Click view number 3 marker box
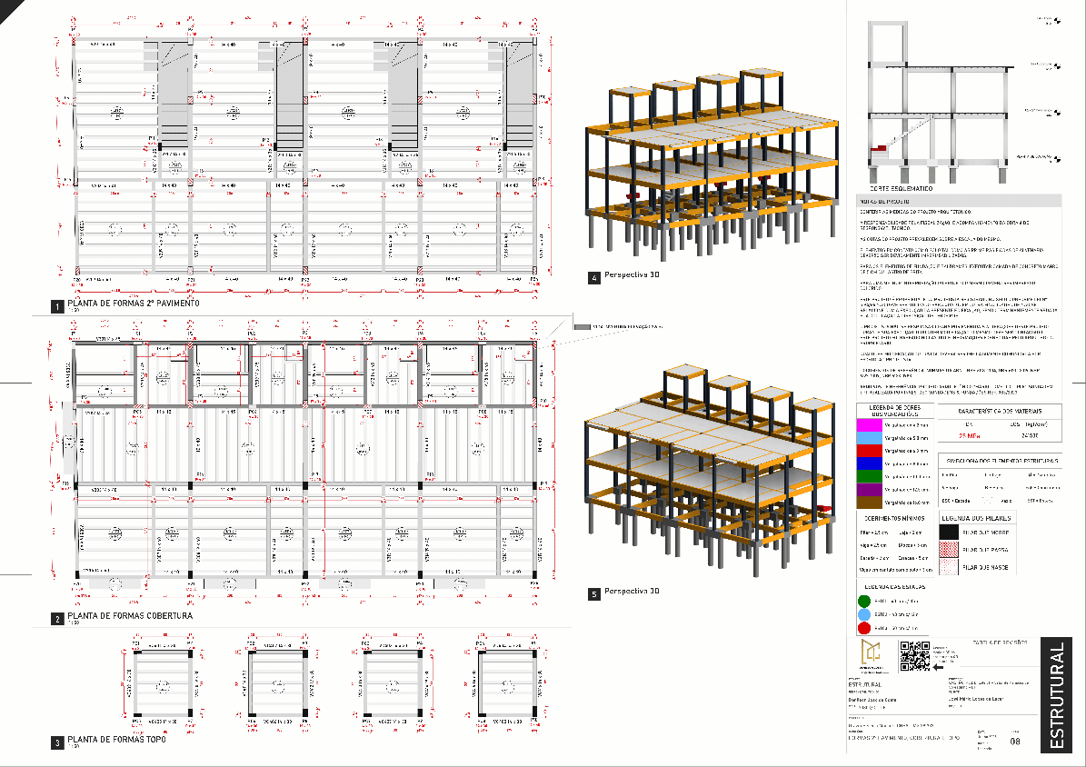The height and width of the screenshot is (767, 1086). point(57,742)
